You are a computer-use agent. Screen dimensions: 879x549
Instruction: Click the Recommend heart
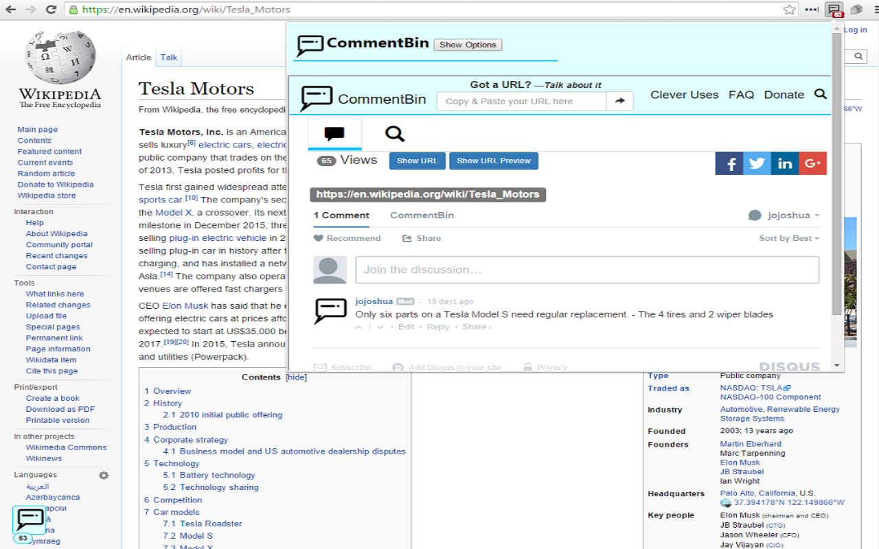click(x=318, y=238)
